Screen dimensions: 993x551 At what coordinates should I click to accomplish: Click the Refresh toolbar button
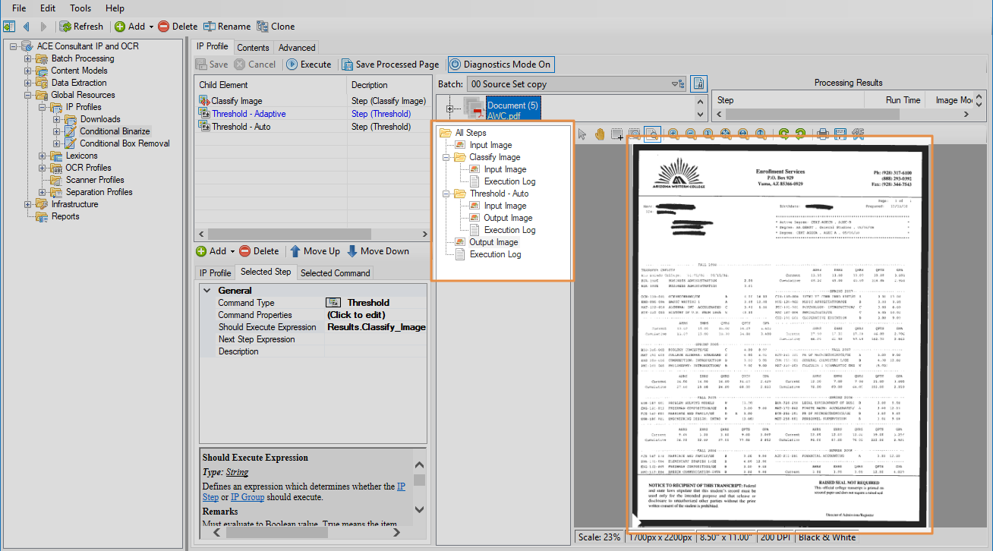(81, 27)
